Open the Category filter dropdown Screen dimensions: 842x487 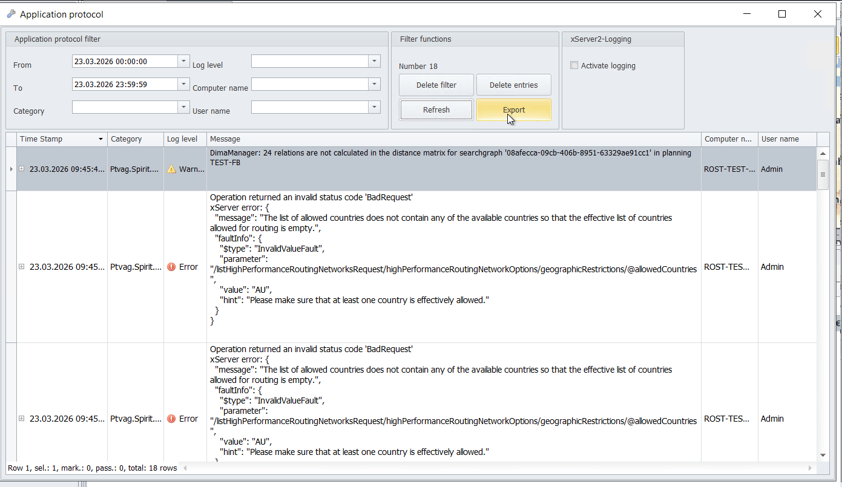click(x=184, y=107)
